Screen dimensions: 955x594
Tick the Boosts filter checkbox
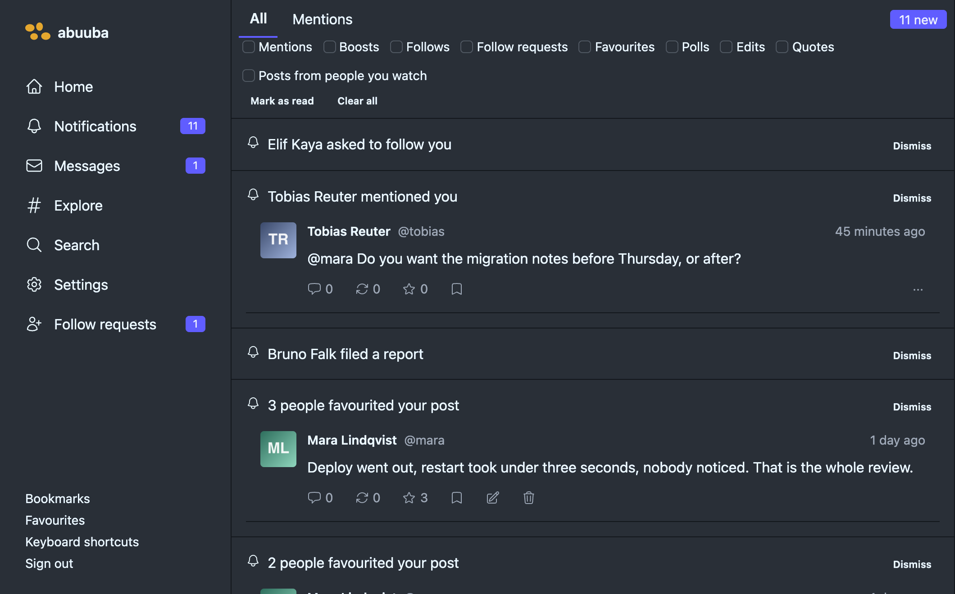(330, 47)
